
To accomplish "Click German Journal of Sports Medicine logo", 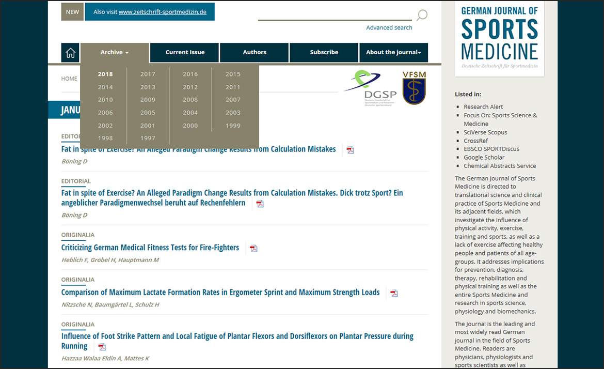I will (500, 38).
